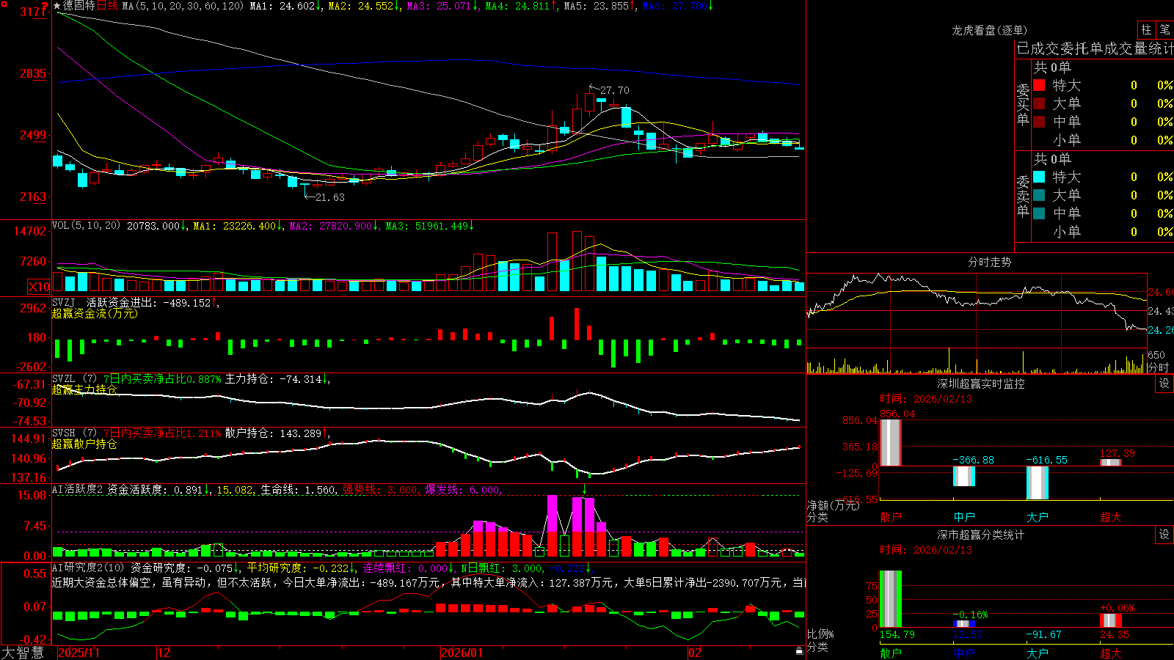
Task: Click the star icon before 德固特
Action: coord(57,6)
